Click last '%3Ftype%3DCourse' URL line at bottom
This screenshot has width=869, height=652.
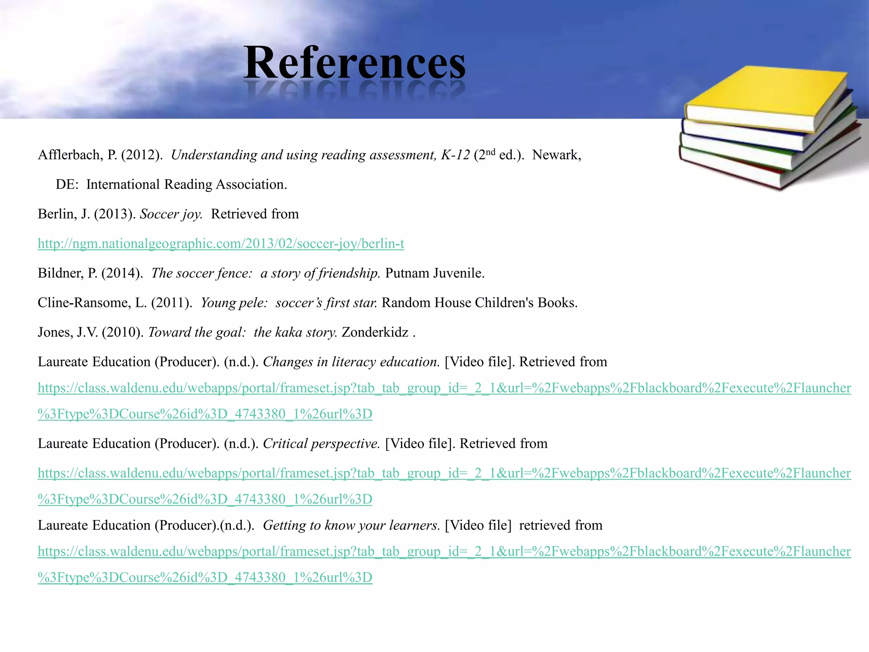click(x=205, y=578)
